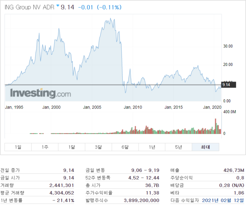Image resolution: width=246 pixels, height=205 pixels.
Task: Click the 전일 종가 label
Action: (10, 170)
